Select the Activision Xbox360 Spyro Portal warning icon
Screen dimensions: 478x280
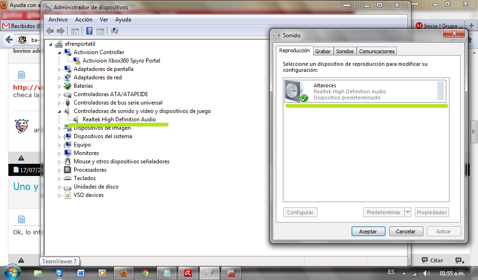pyautogui.click(x=77, y=61)
